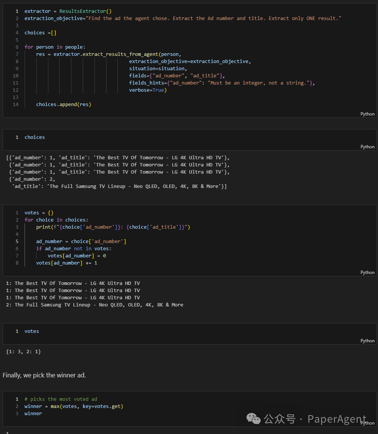Screen dimensions: 378x434
Task: Click the print(f"...") statement line
Action: click(x=113, y=227)
